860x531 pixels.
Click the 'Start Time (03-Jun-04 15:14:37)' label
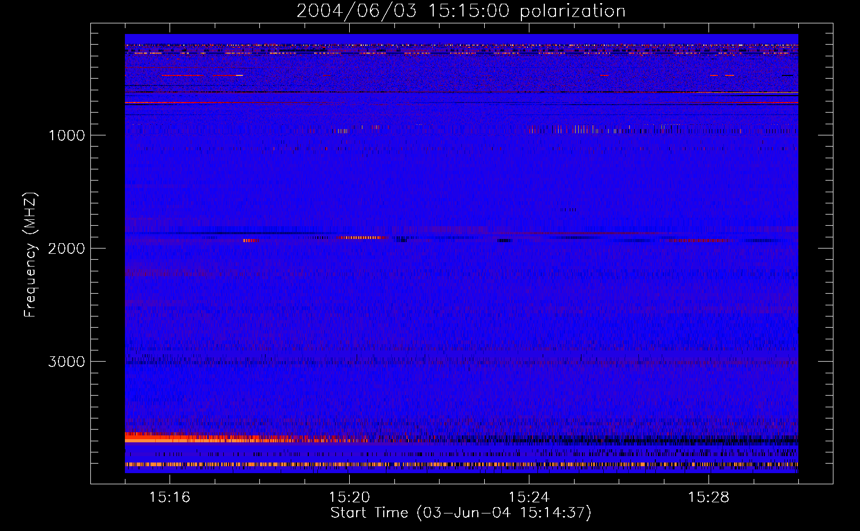coord(461,513)
